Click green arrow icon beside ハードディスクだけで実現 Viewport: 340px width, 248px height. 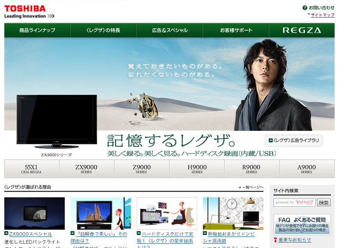click(139, 233)
